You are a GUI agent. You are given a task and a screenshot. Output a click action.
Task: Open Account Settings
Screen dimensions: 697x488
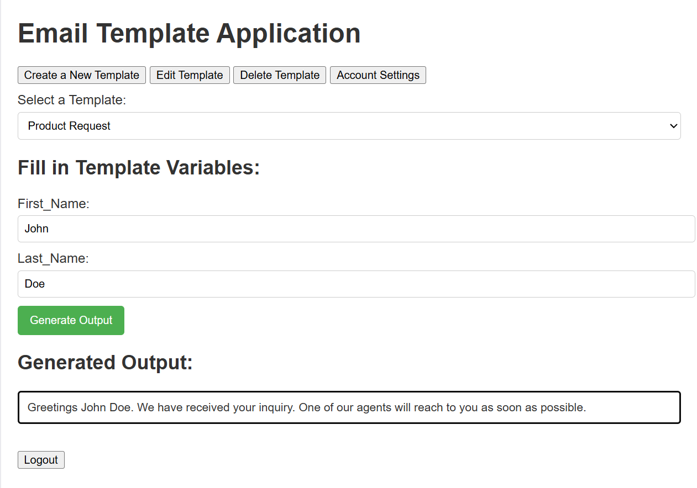point(378,75)
